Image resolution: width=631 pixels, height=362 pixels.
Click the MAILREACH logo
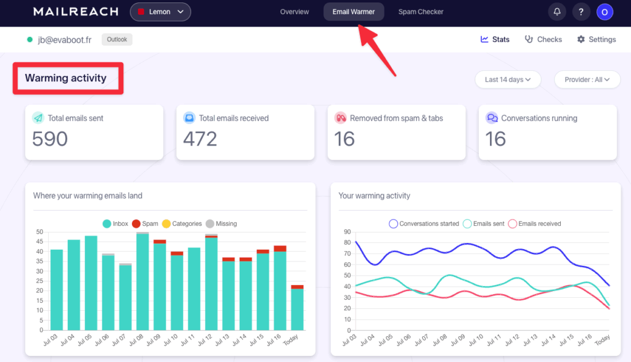click(x=76, y=12)
